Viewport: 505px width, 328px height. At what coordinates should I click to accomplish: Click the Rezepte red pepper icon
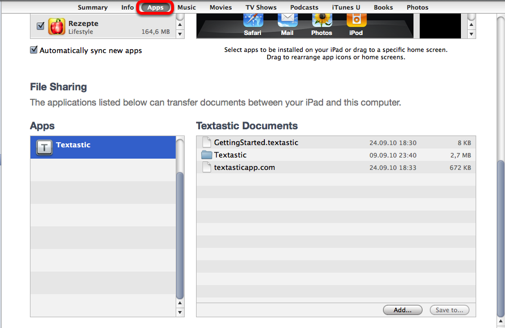56,27
